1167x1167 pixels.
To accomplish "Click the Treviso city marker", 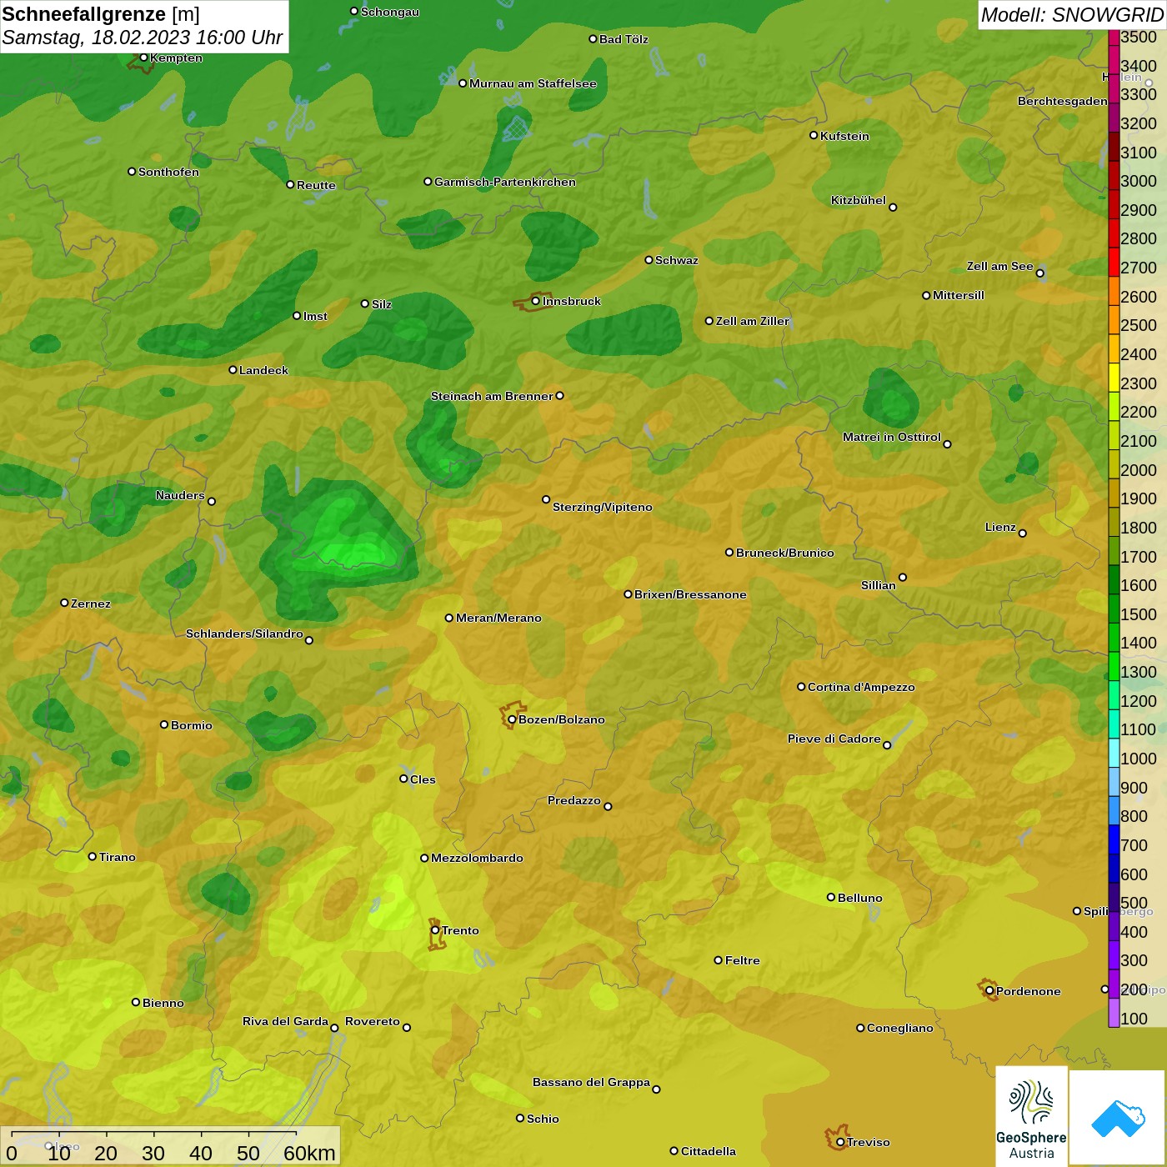I will point(840,1142).
